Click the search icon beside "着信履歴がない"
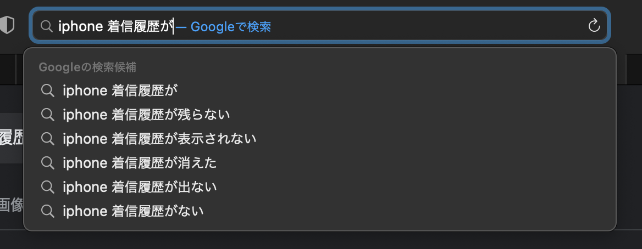Screen dimensions: 642x249 (48, 211)
